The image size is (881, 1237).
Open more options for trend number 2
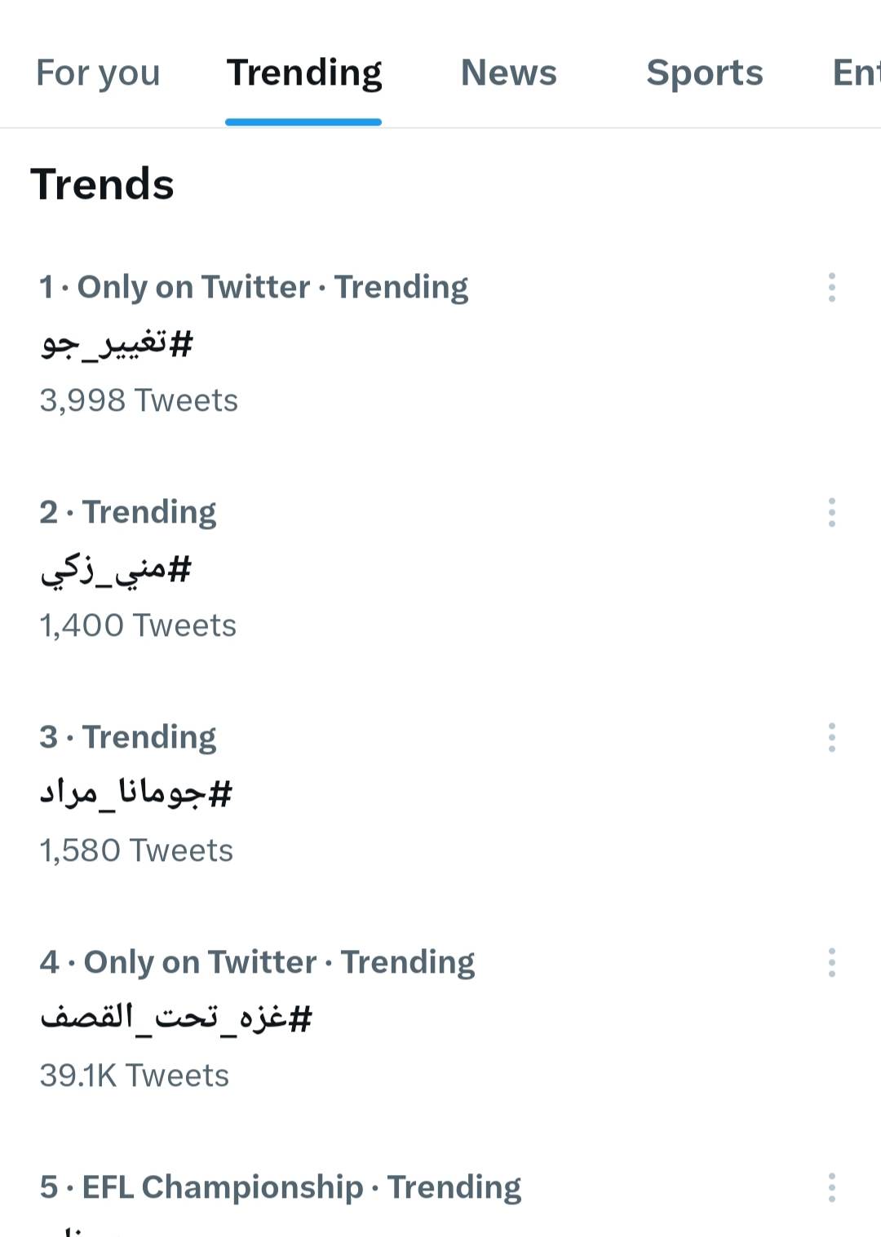click(x=831, y=513)
